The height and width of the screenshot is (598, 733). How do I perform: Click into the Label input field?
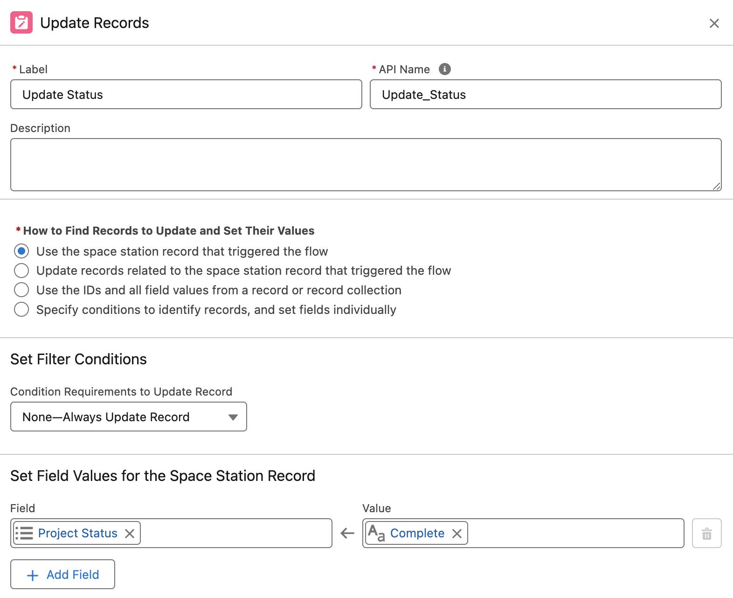click(186, 94)
